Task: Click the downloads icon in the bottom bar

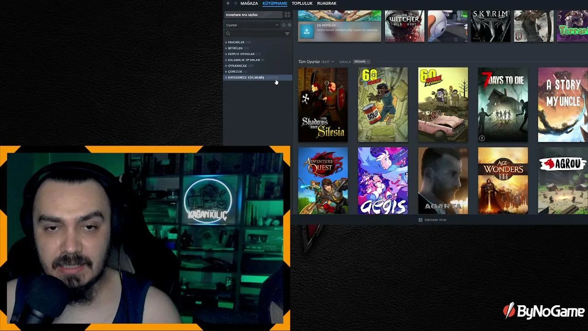Action: click(420, 220)
